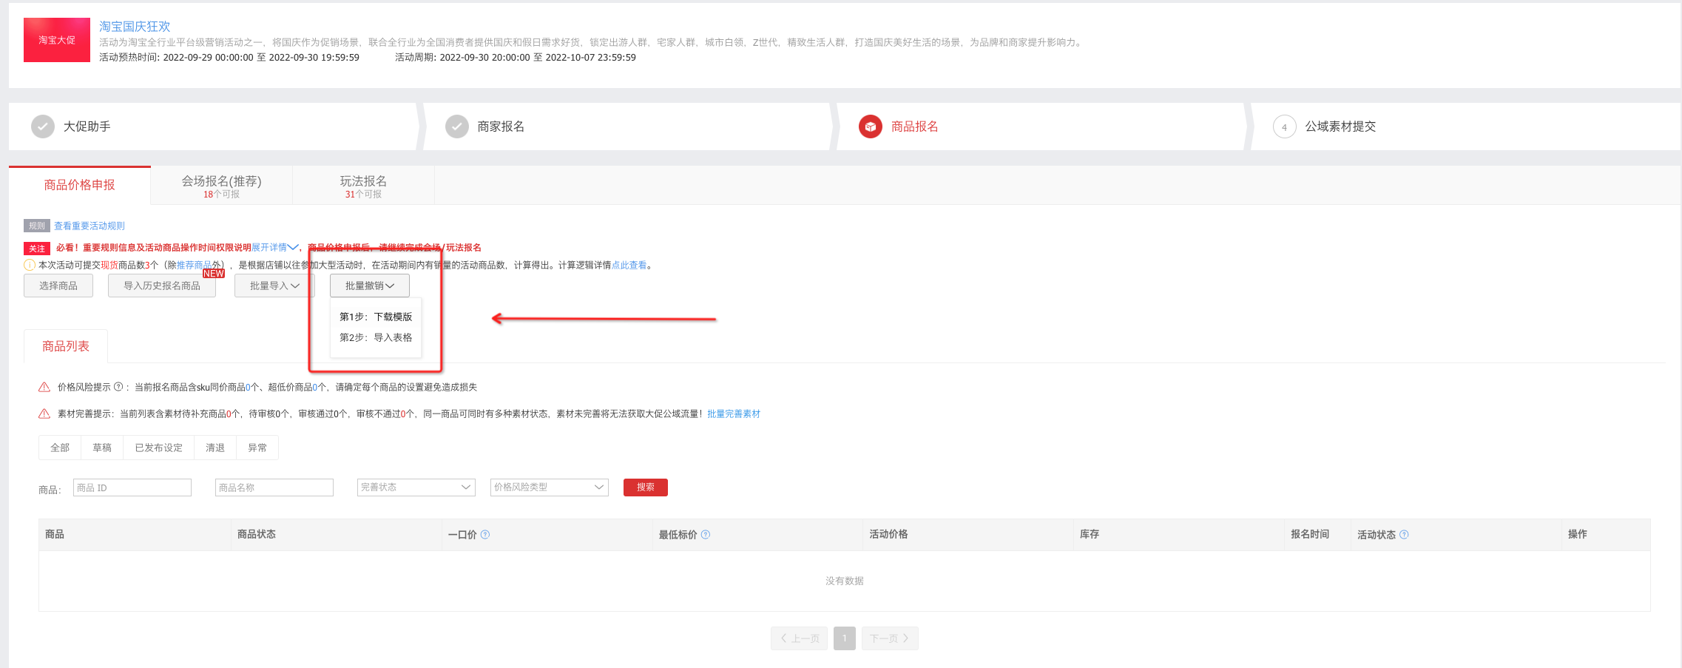This screenshot has width=1682, height=668.
Task: Click the 商家报名 step checkmark icon
Action: coord(457,126)
